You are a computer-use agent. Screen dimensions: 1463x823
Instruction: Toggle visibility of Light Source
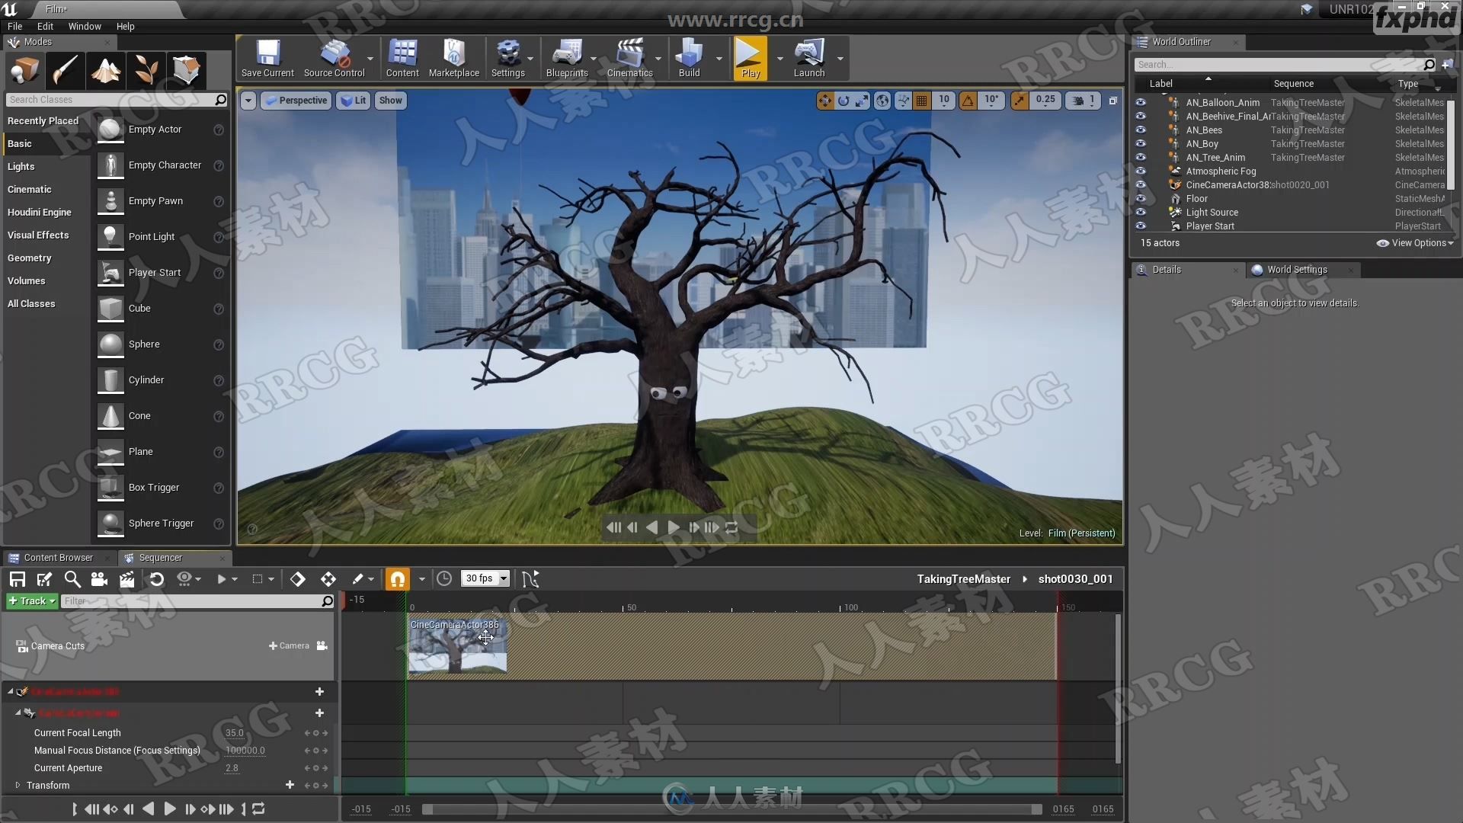(x=1141, y=212)
